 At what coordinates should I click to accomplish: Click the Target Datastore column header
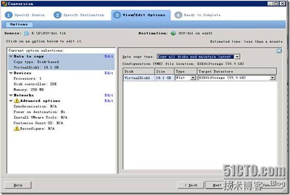[237, 71]
